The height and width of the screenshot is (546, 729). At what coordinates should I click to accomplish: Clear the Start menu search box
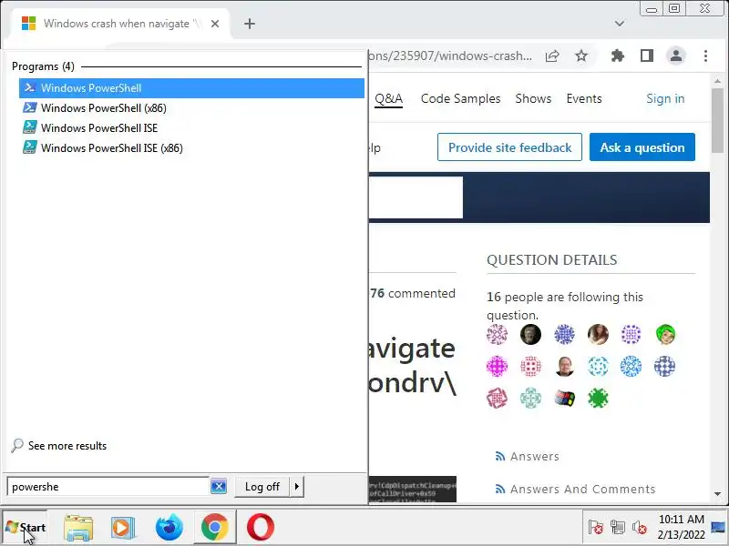(x=219, y=487)
